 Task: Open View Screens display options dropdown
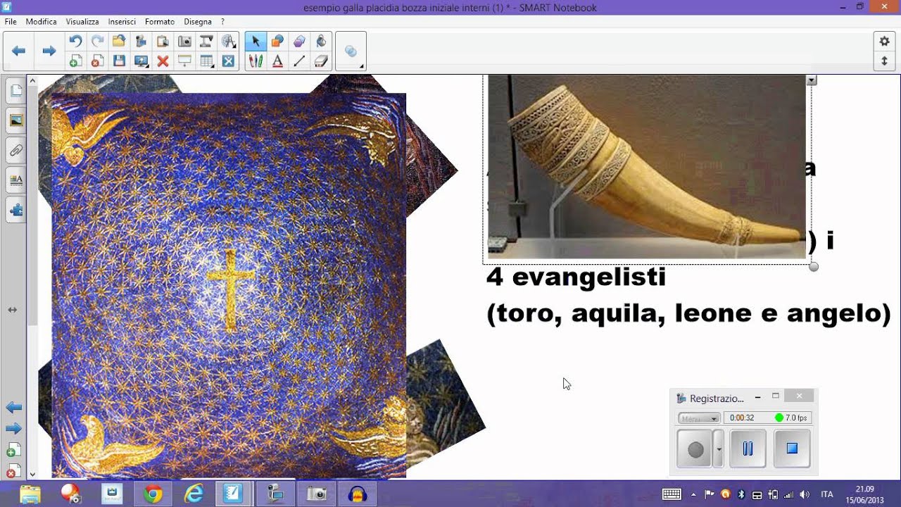coord(141,61)
